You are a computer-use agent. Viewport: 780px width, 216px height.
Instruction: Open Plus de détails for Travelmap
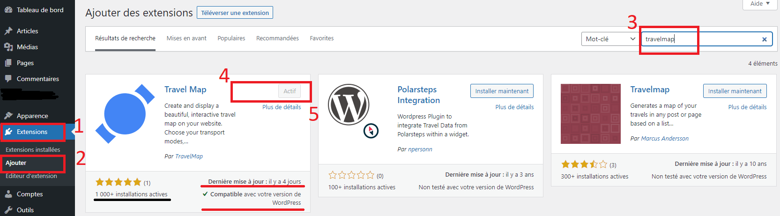point(747,107)
